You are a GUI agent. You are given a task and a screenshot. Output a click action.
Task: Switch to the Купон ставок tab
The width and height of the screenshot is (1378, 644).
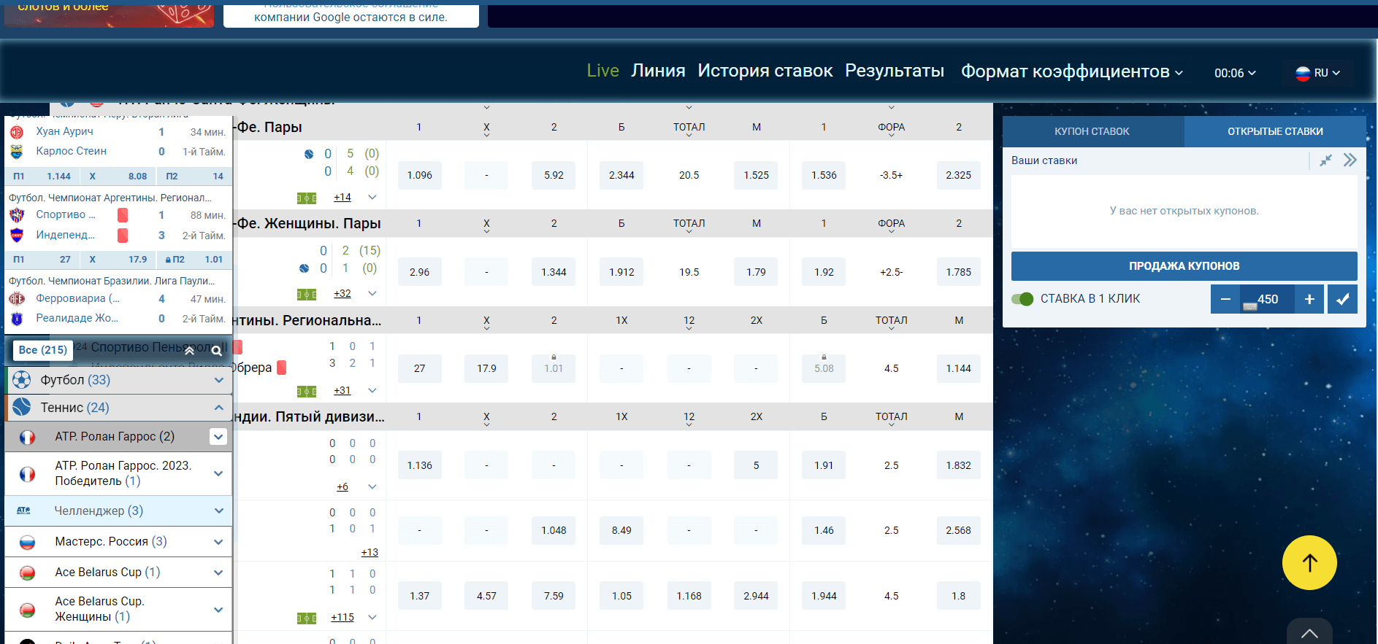[x=1092, y=131]
